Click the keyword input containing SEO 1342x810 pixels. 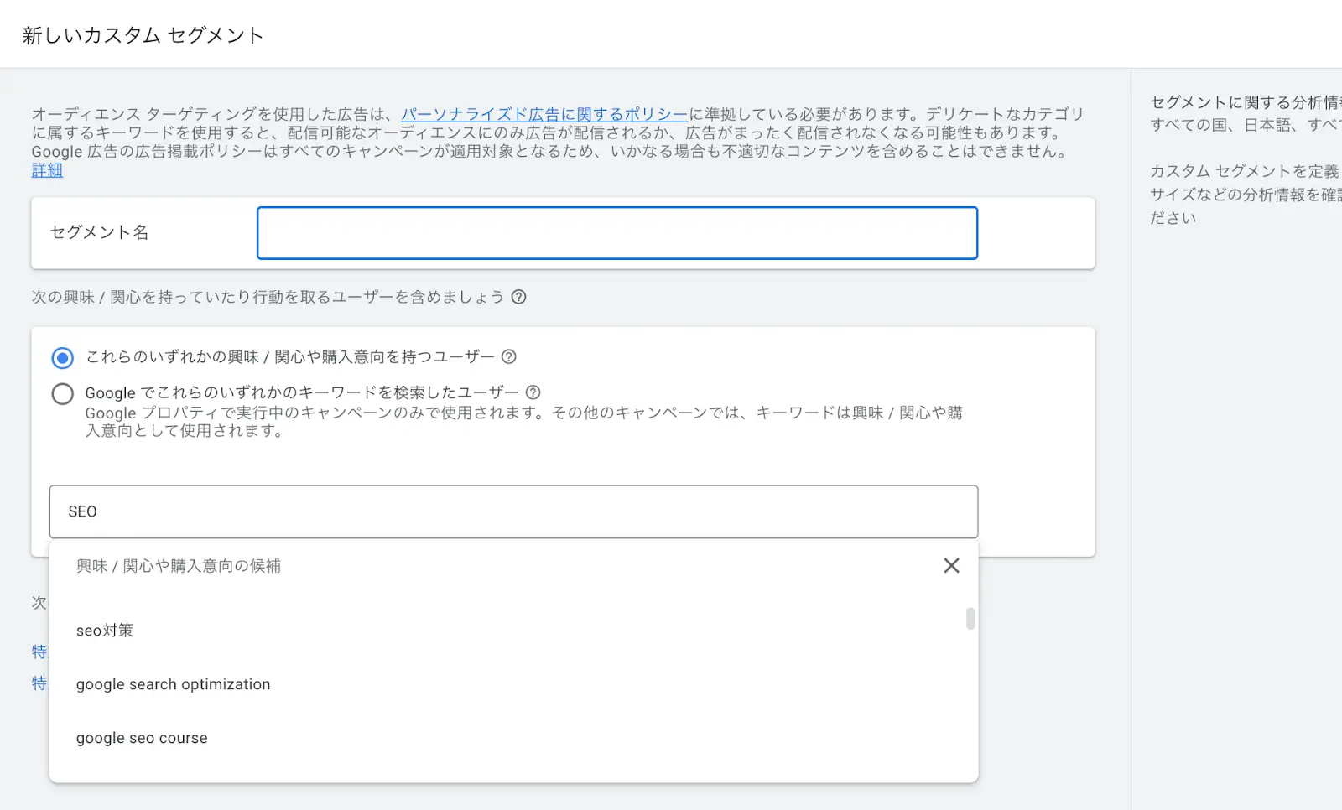[513, 511]
